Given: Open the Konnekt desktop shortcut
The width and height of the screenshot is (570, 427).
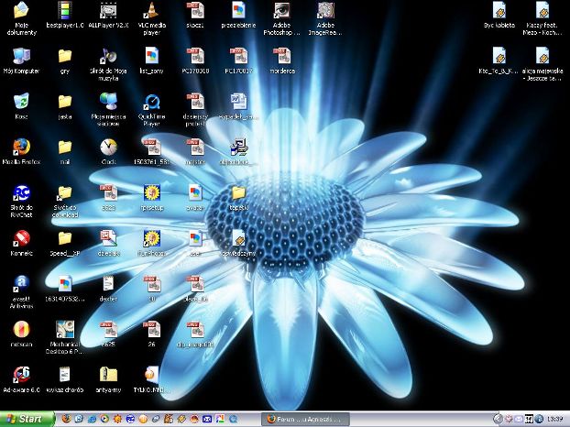Looking at the screenshot, I should tap(21, 238).
